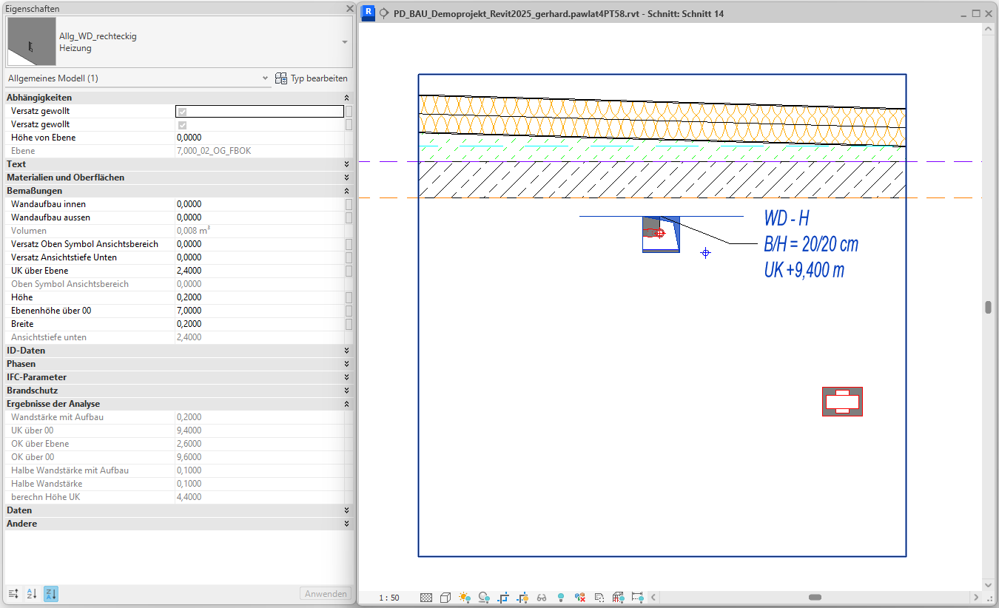Open Temporary Hide/Isolate glasses icon
Image resolution: width=999 pixels, height=608 pixels.
point(541,597)
